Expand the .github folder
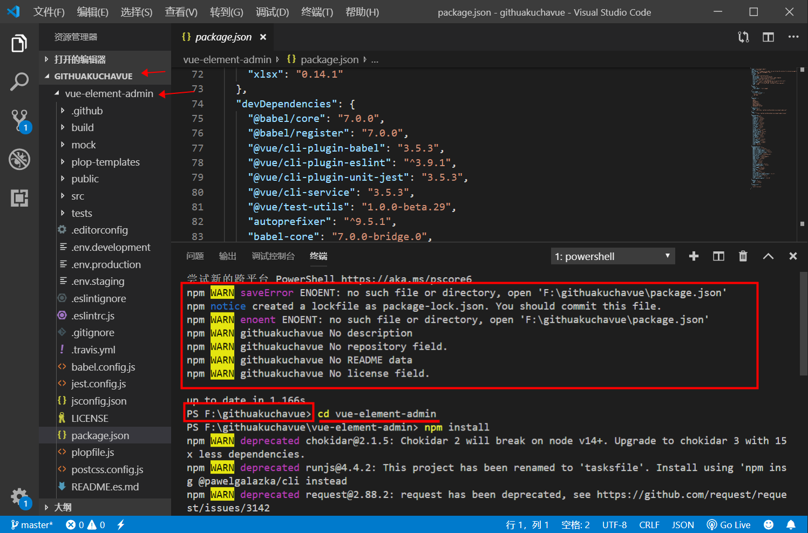This screenshot has width=808, height=533. point(105,111)
